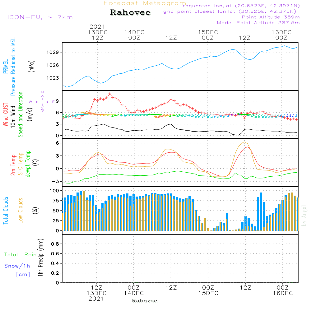Screen dimensions: 311x311
Task: Click the 1hr Precip (mm) axis label
Action: 40,258
